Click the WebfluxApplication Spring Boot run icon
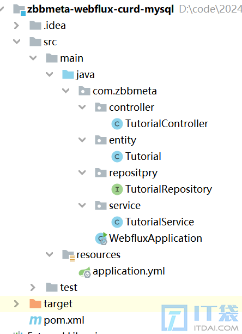The width and height of the screenshot is (242, 334). [x=101, y=238]
